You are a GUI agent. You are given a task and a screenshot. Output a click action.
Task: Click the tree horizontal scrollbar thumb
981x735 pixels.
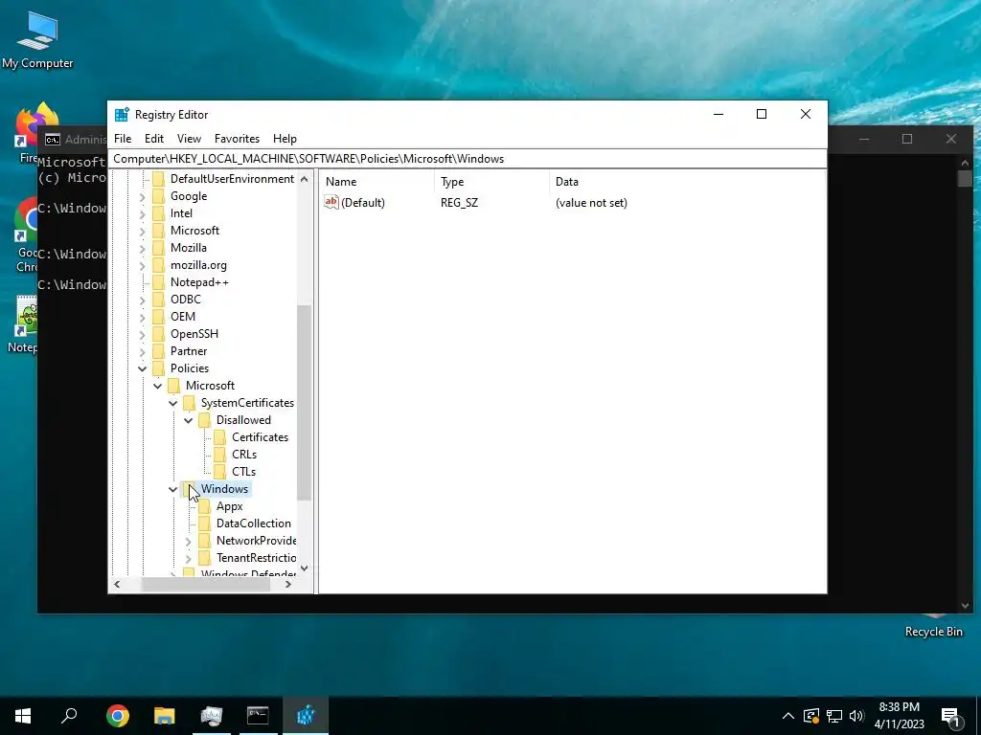[x=206, y=585]
